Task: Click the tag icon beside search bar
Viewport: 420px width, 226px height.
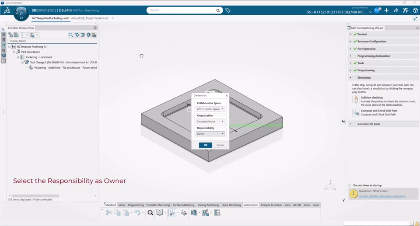Action: click(x=228, y=10)
